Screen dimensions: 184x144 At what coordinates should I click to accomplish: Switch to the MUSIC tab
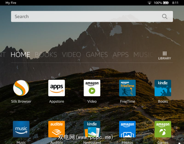(x=143, y=55)
